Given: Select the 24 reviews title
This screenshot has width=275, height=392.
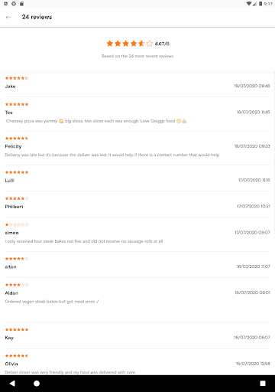Looking at the screenshot, I should coord(37,17).
